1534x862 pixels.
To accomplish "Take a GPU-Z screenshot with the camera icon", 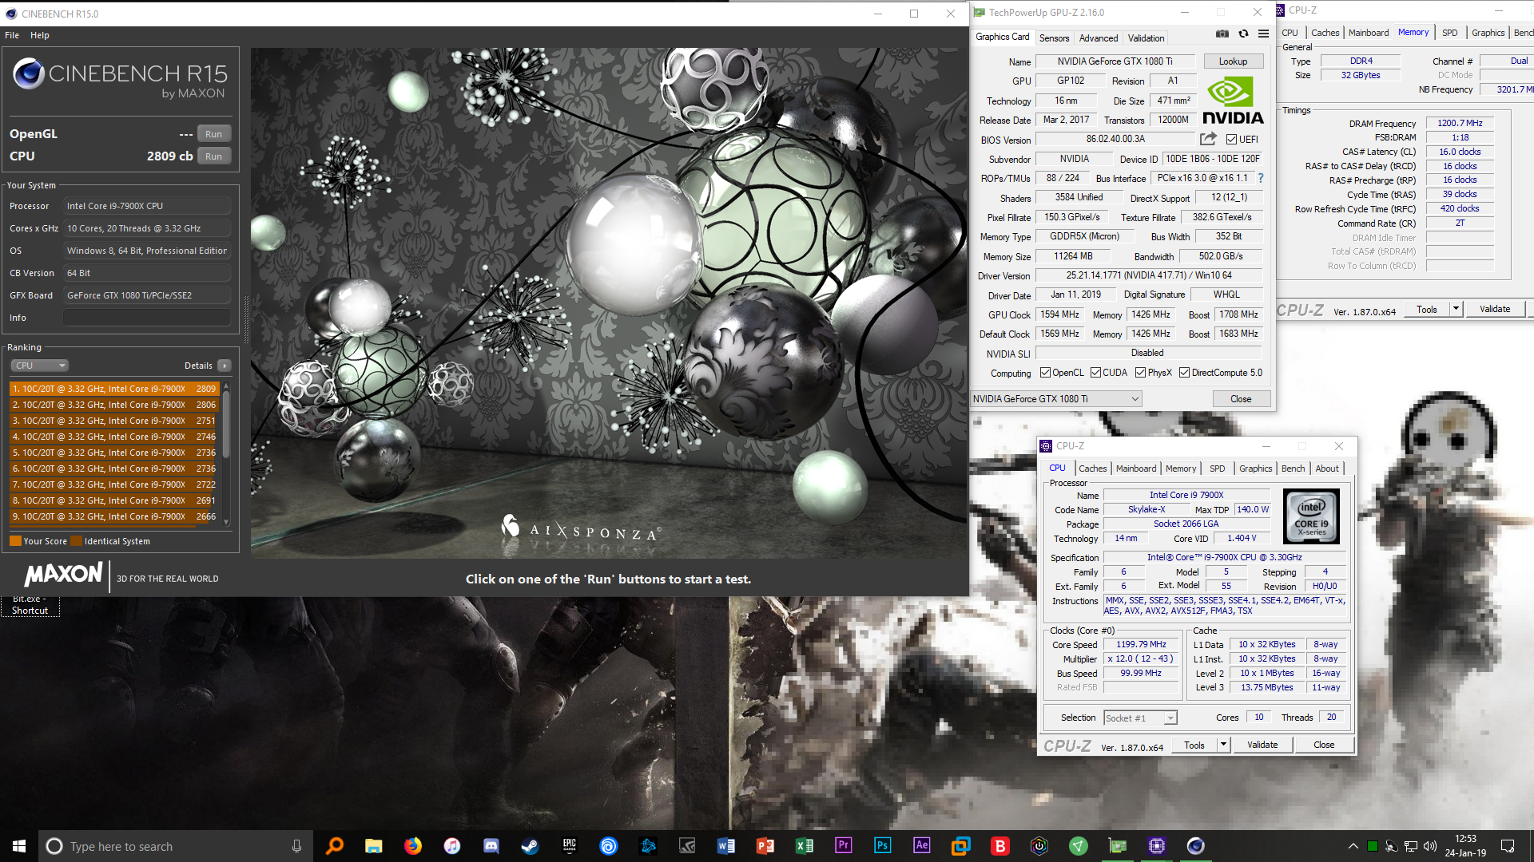I will pyautogui.click(x=1222, y=34).
